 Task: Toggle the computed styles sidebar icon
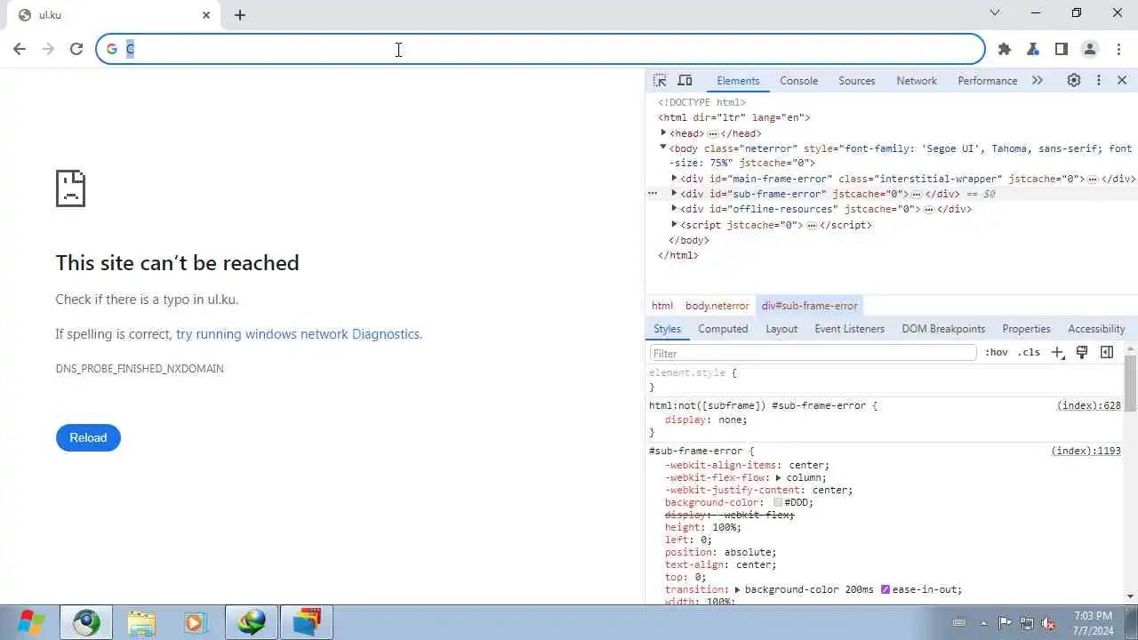(1107, 353)
